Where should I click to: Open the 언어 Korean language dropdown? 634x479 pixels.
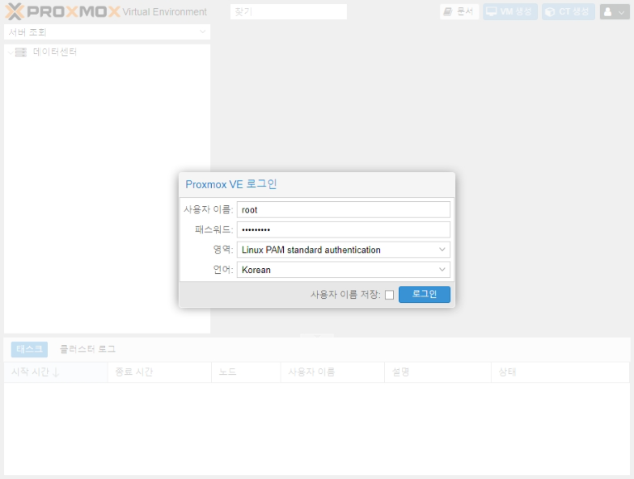click(x=343, y=270)
